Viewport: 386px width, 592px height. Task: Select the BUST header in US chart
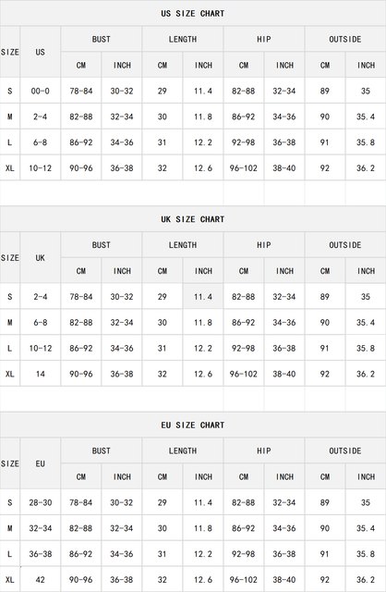(102, 39)
